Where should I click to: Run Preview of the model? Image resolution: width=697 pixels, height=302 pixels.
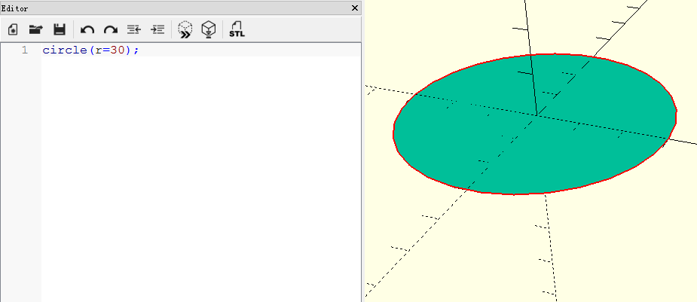click(x=185, y=30)
